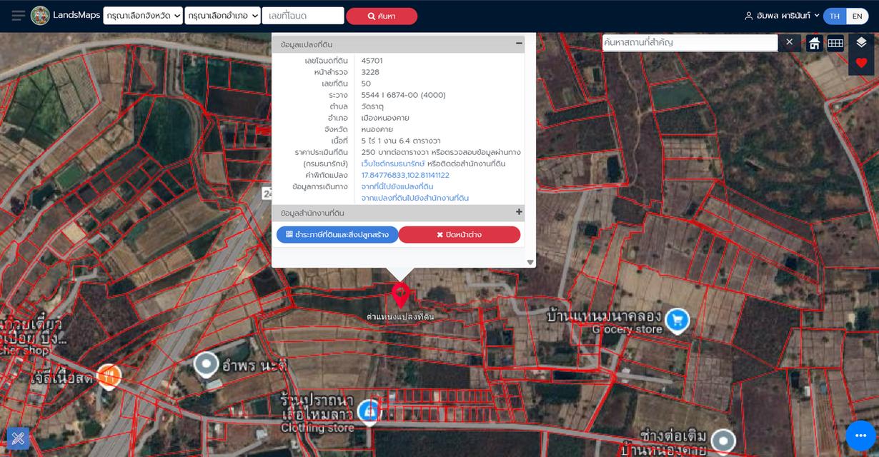Viewport: 879px width, 457px height.
Task: Clear the landmark search with X
Action: [x=789, y=42]
